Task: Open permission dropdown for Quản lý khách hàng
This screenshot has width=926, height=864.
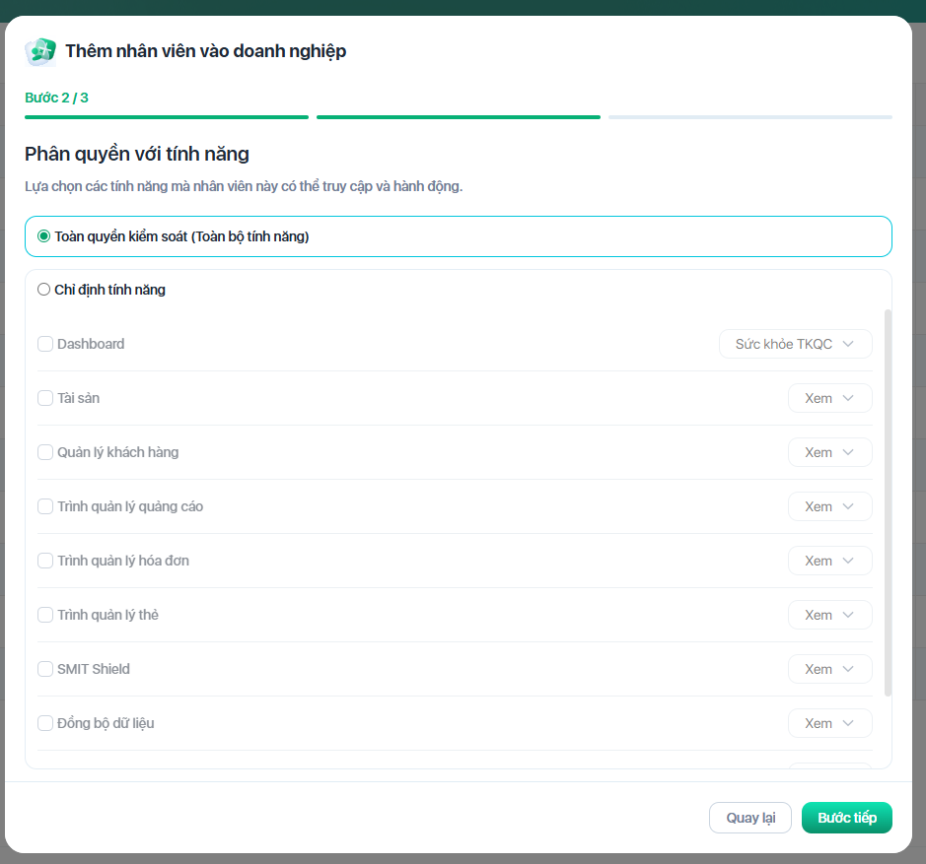Action: tap(829, 452)
